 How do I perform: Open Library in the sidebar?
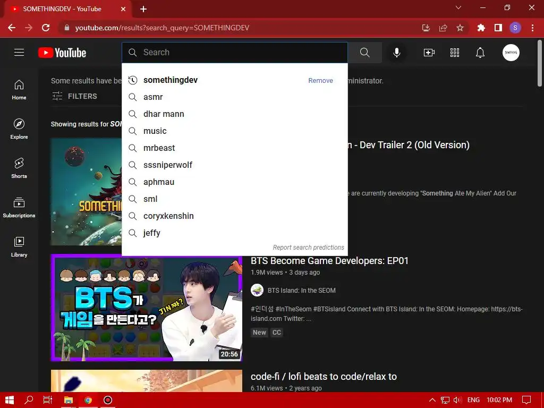click(19, 246)
